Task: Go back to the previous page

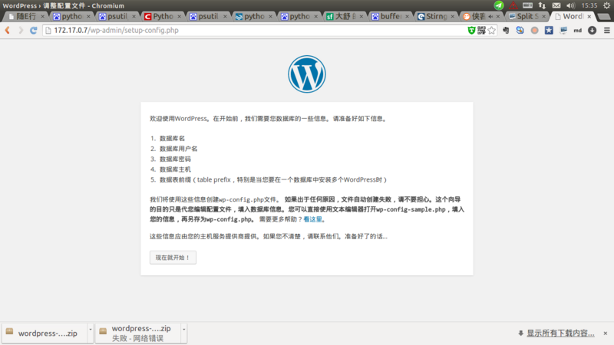Action: 8,30
